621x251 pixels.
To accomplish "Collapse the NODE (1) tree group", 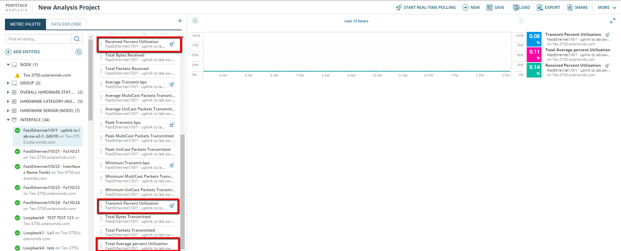I will [x=8, y=65].
